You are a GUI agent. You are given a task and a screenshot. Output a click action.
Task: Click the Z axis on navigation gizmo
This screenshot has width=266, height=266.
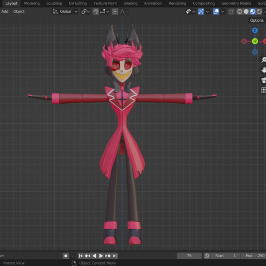pyautogui.click(x=255, y=30)
